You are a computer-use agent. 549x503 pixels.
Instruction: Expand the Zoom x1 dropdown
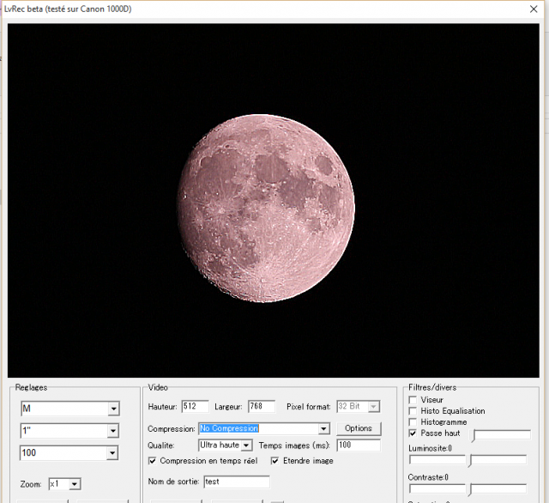(75, 484)
